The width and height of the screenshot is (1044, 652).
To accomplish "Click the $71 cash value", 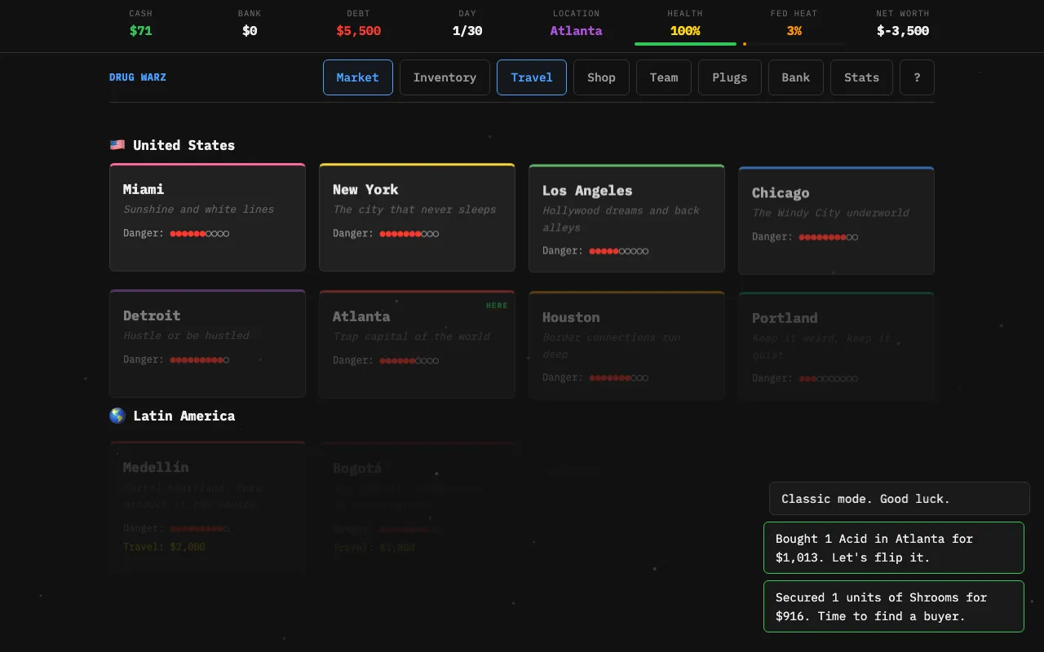I will pos(140,31).
